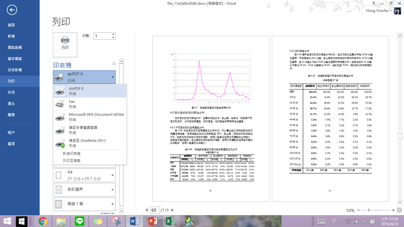Click the printer properties info icon
Image resolution: width=404 pixels, height=227 pixels.
tap(114, 63)
